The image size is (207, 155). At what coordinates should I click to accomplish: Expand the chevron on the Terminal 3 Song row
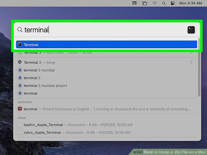coord(191,62)
